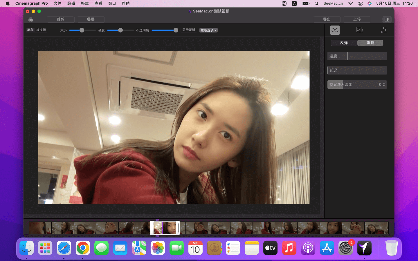Open App Store from the dock
The height and width of the screenshot is (261, 418).
(x=327, y=248)
